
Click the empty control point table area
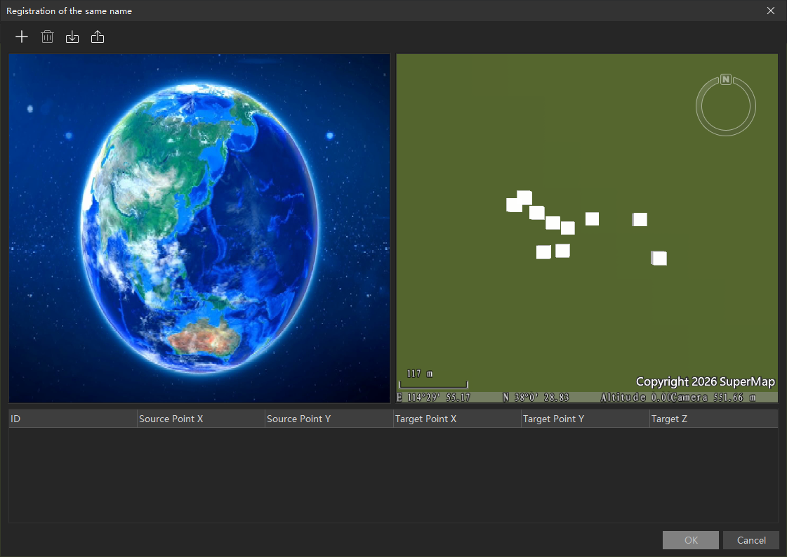[393, 475]
